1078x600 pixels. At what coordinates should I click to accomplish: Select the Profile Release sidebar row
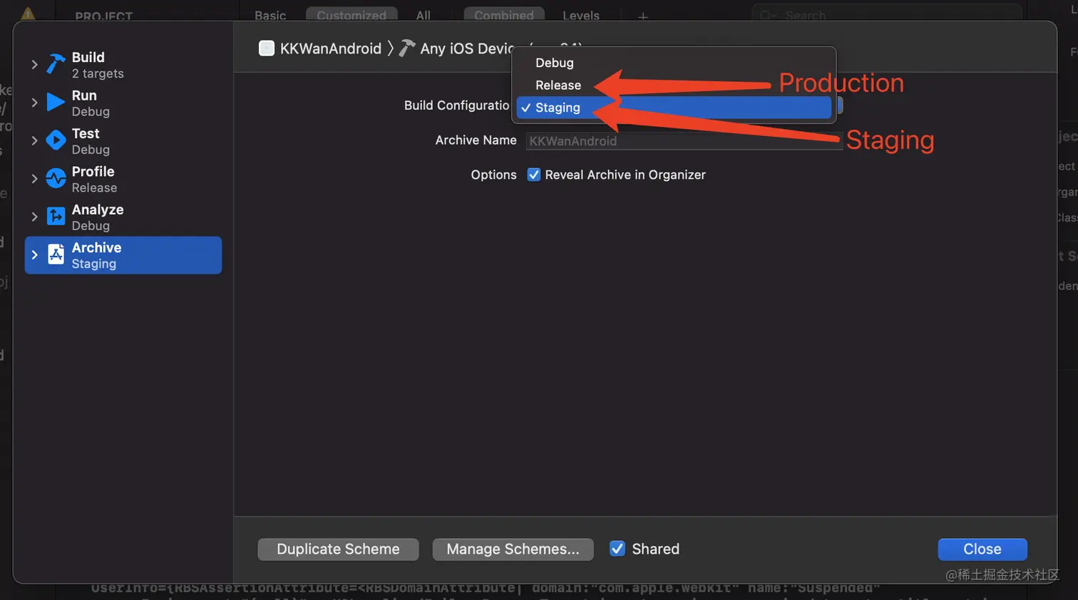click(x=123, y=179)
